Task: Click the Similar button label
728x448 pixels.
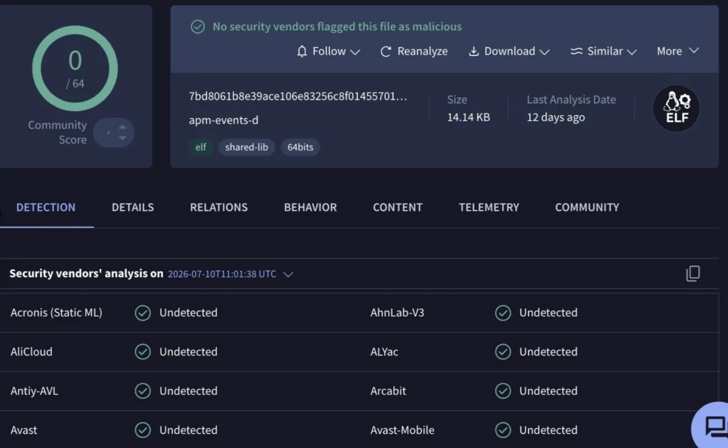Action: pyautogui.click(x=605, y=51)
